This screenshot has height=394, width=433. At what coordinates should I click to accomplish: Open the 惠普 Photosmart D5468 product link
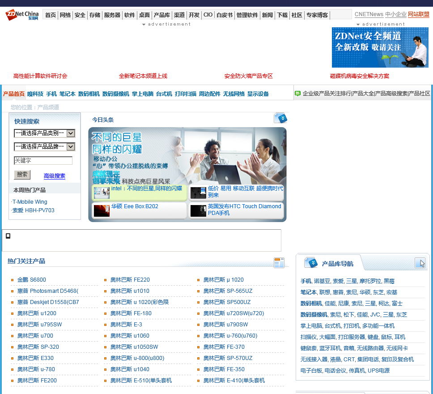(x=48, y=291)
